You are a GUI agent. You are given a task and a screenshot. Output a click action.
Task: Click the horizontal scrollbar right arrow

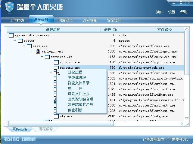tap(182, 124)
